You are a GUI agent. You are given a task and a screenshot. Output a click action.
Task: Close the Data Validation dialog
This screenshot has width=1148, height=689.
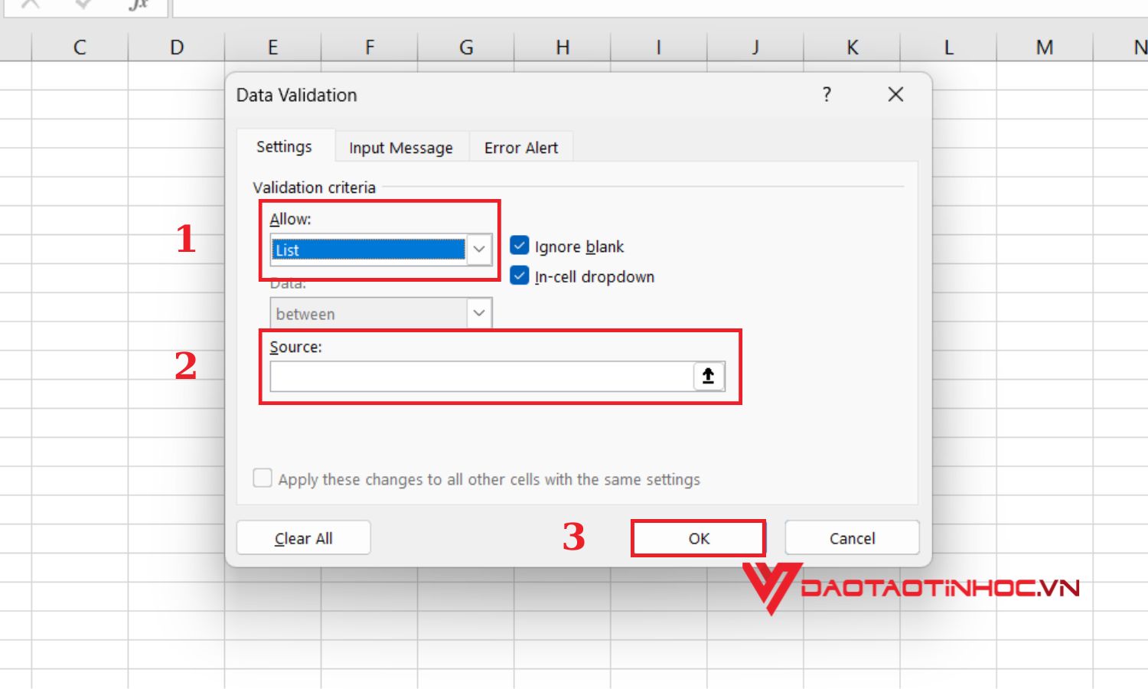tap(895, 95)
